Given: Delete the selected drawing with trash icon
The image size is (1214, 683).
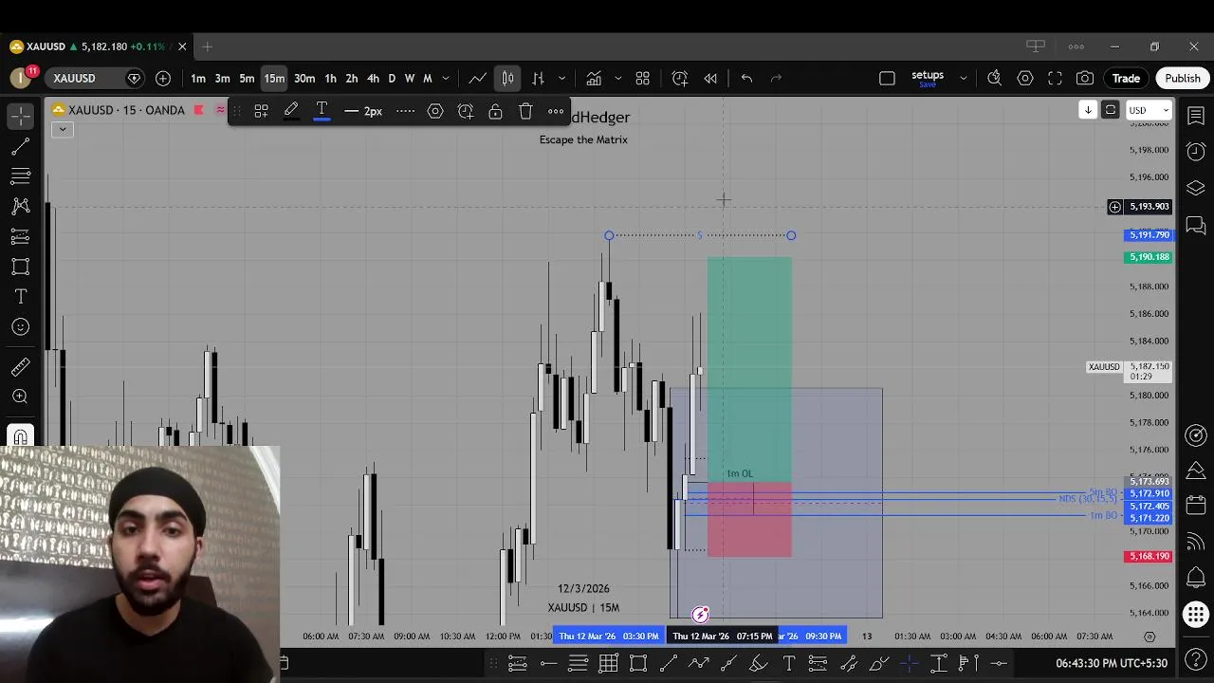Looking at the screenshot, I should tap(525, 111).
